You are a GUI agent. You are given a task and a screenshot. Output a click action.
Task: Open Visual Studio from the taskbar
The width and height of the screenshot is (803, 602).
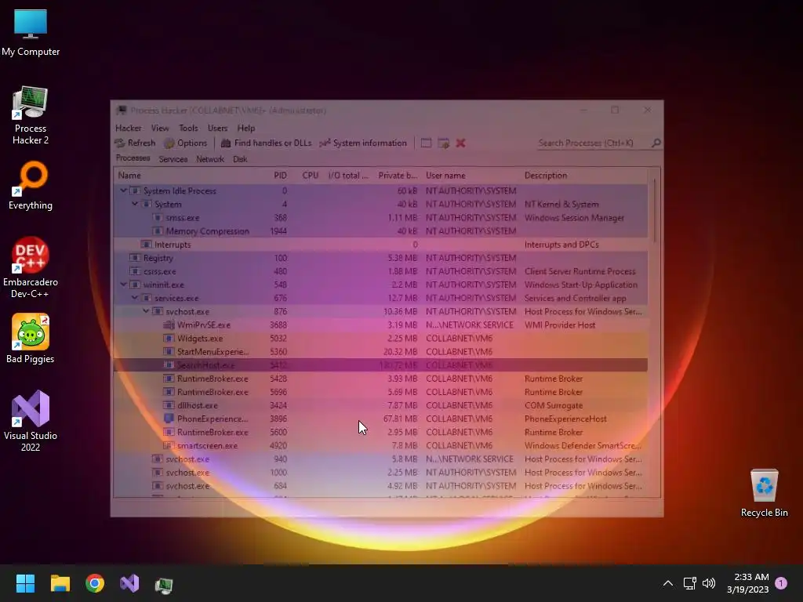tap(129, 583)
